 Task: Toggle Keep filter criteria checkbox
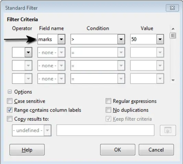coord(108,119)
